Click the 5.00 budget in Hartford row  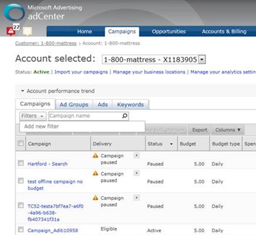click(199, 164)
